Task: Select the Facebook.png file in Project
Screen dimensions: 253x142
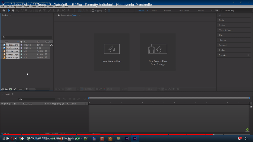Action: 12,48
